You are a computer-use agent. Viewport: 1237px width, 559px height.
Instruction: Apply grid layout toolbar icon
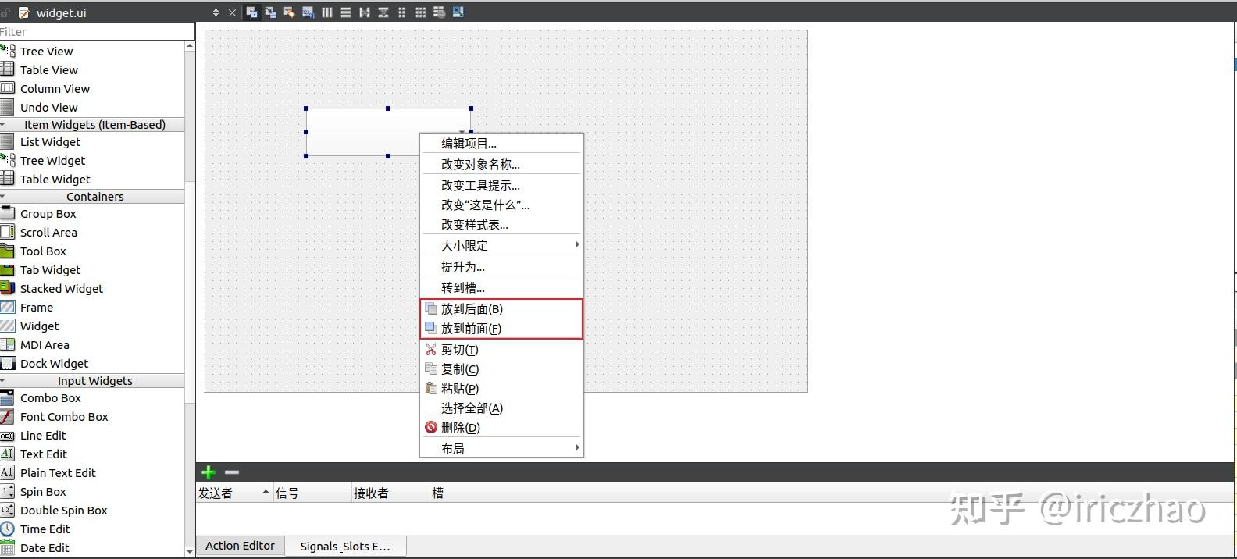point(421,12)
